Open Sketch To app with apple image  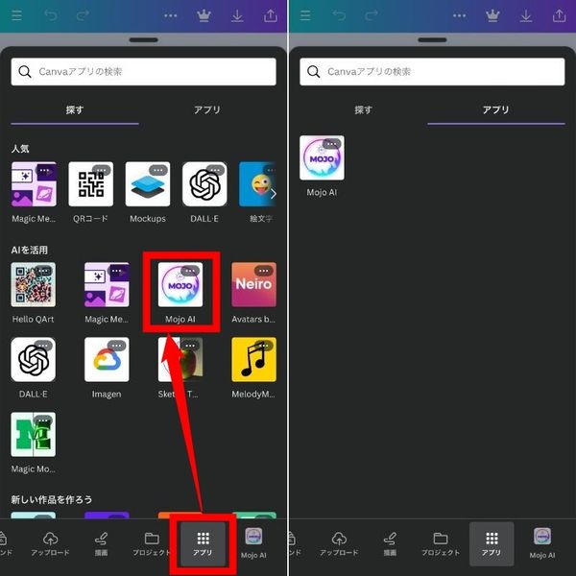pyautogui.click(x=180, y=359)
